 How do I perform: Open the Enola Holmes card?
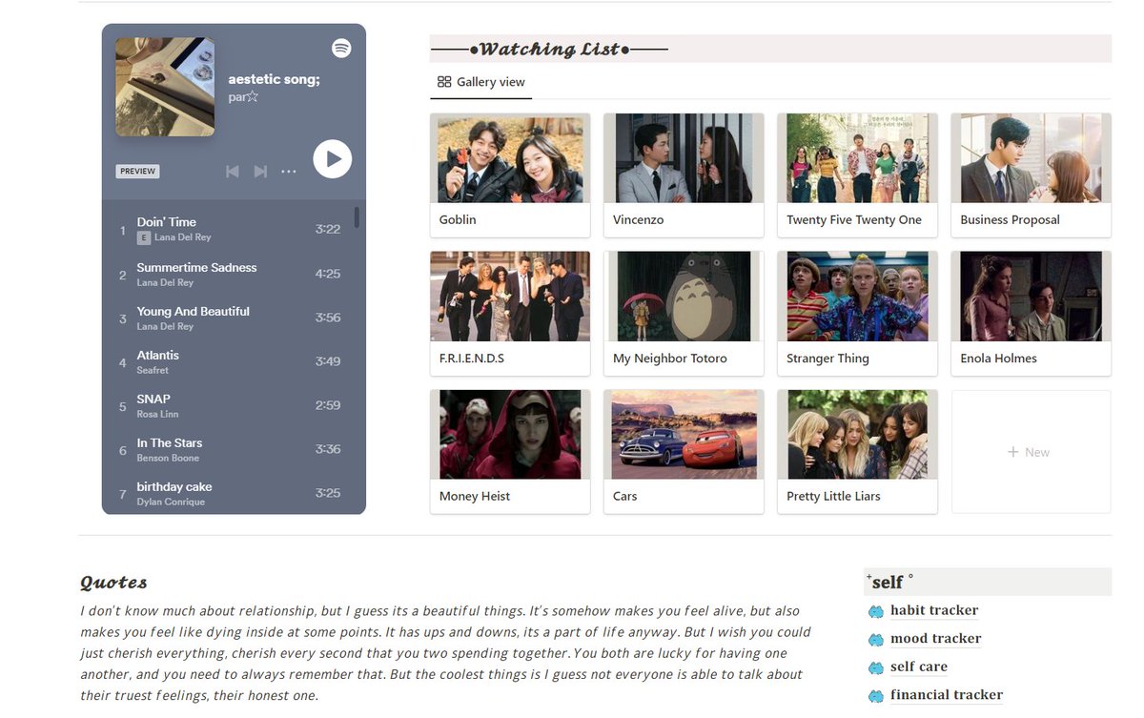tap(1032, 314)
